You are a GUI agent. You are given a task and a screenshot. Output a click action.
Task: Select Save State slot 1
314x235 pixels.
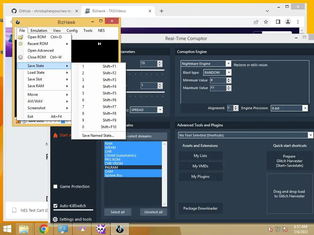click(x=99, y=66)
